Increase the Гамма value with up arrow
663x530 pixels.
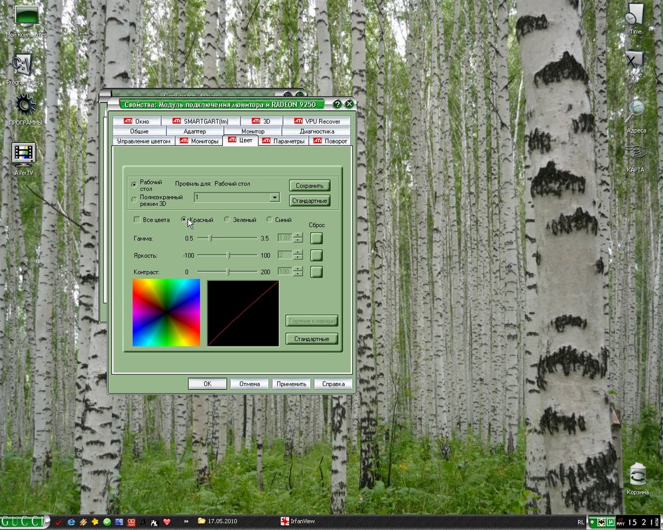[x=298, y=235]
